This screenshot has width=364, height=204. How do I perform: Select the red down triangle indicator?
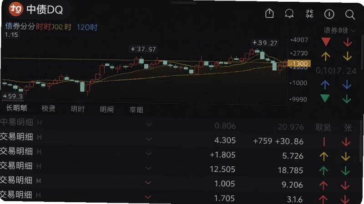coord(326,42)
